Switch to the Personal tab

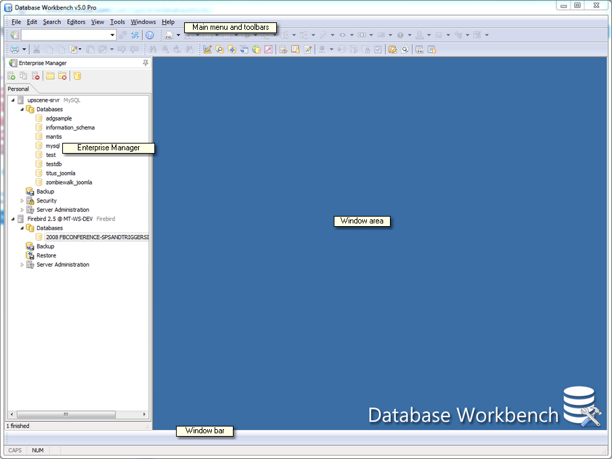pos(18,89)
